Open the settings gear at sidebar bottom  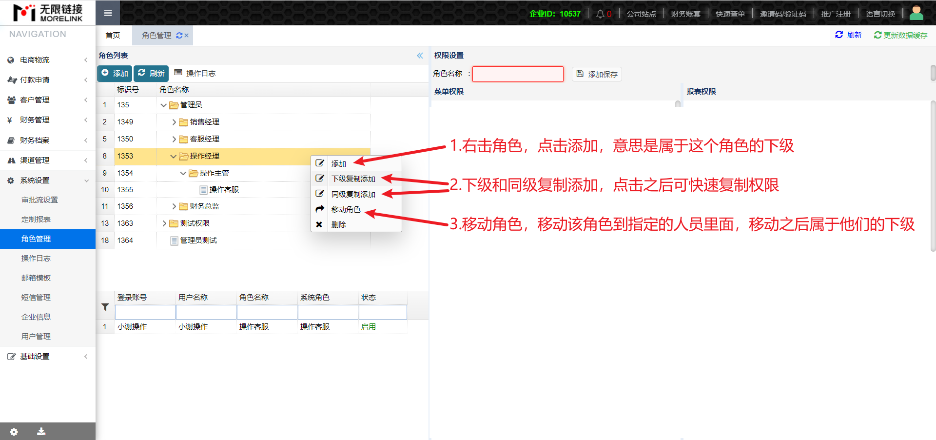(14, 432)
